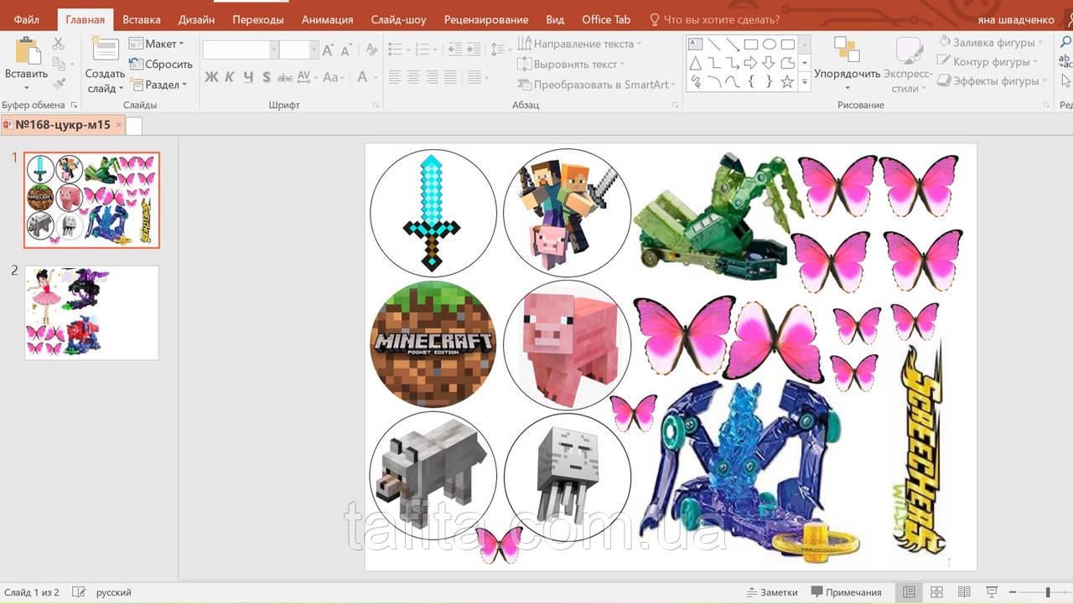Select slide 2 thumbnail with ballerina
1073x604 pixels.
point(91,312)
